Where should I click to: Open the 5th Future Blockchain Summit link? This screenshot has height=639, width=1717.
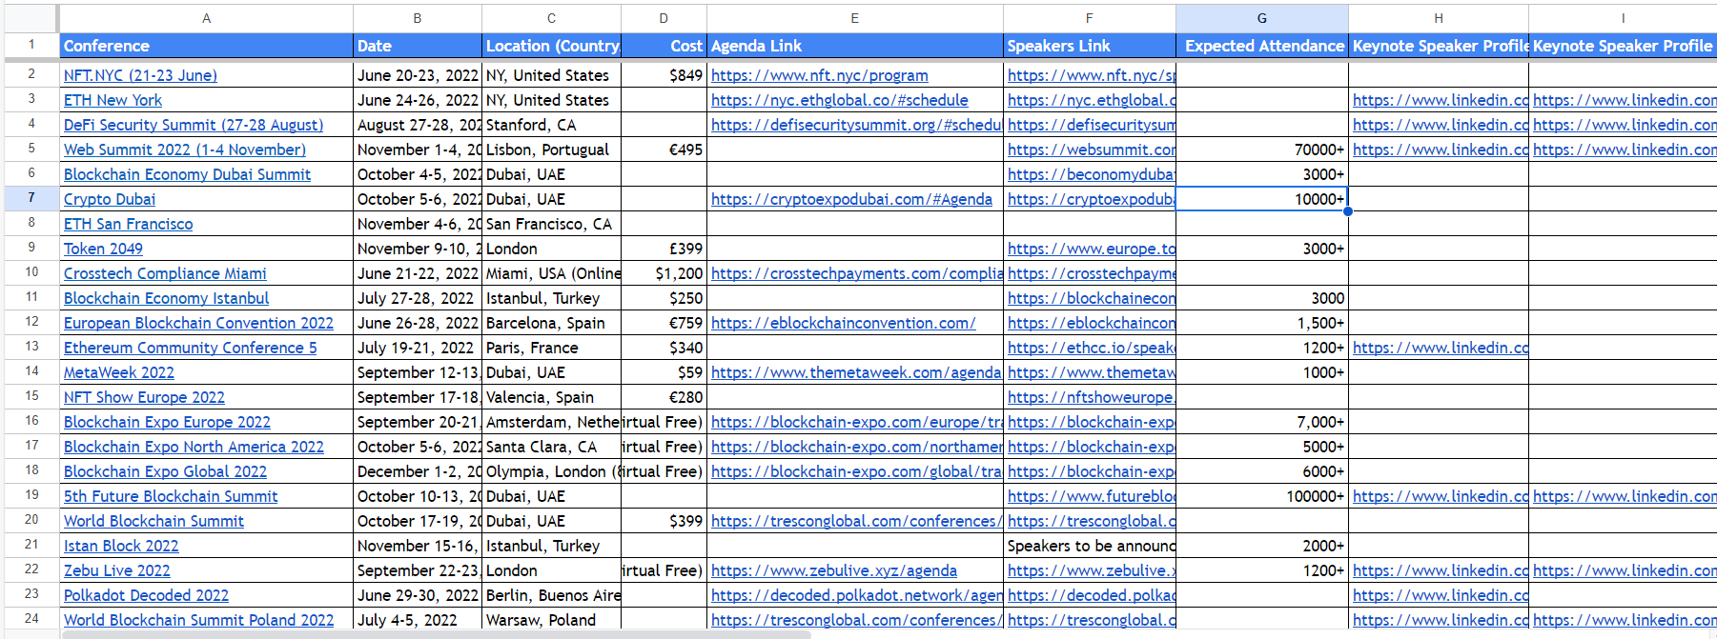171,496
